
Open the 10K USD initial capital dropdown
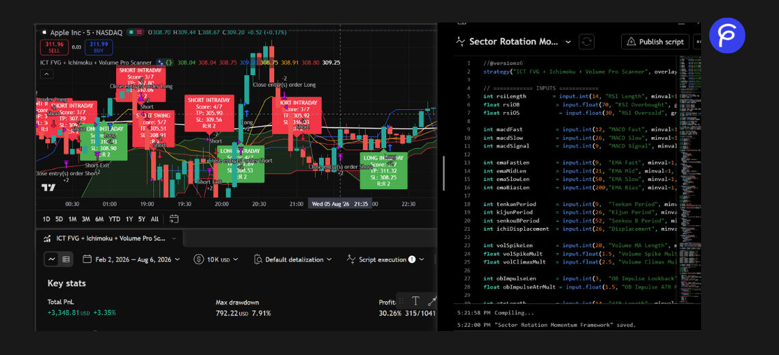click(216, 259)
